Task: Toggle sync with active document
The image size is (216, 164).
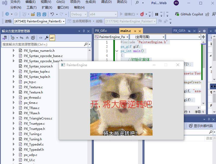Action: 22,38
